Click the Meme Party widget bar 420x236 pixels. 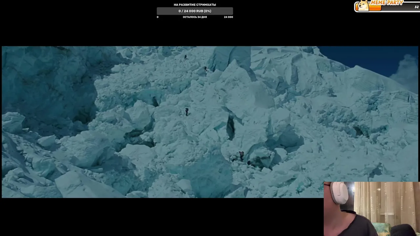tap(387, 6)
